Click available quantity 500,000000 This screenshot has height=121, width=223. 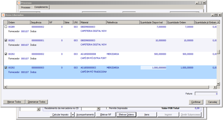(160, 54)
